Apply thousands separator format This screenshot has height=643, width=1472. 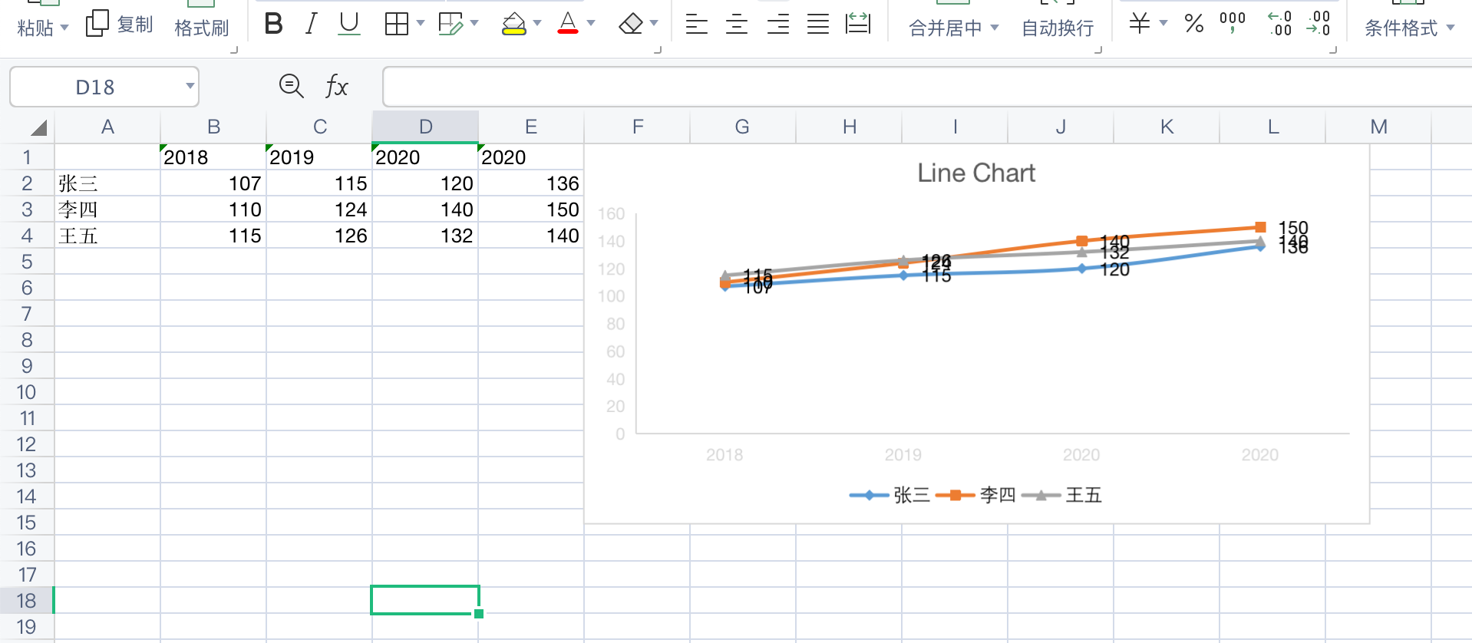1233,22
